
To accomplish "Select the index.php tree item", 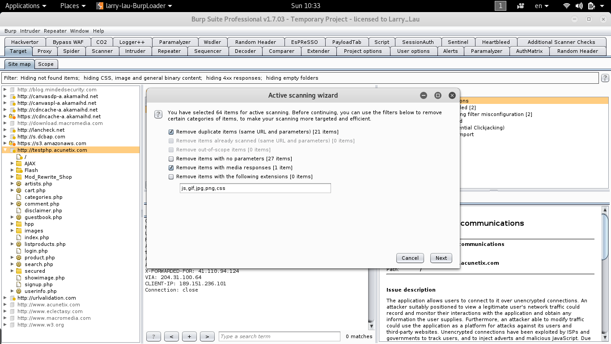I will pos(37,237).
